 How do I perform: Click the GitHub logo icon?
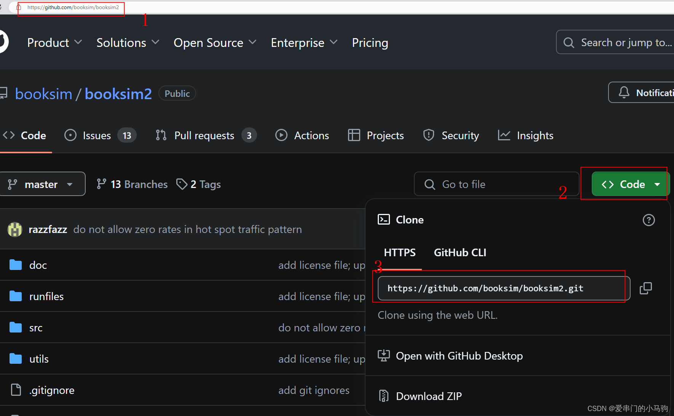tap(3, 42)
